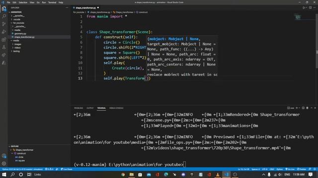Screen dimensions: 318x178
Task: Open the File menu
Action: pyautogui.click(x=8, y=2)
